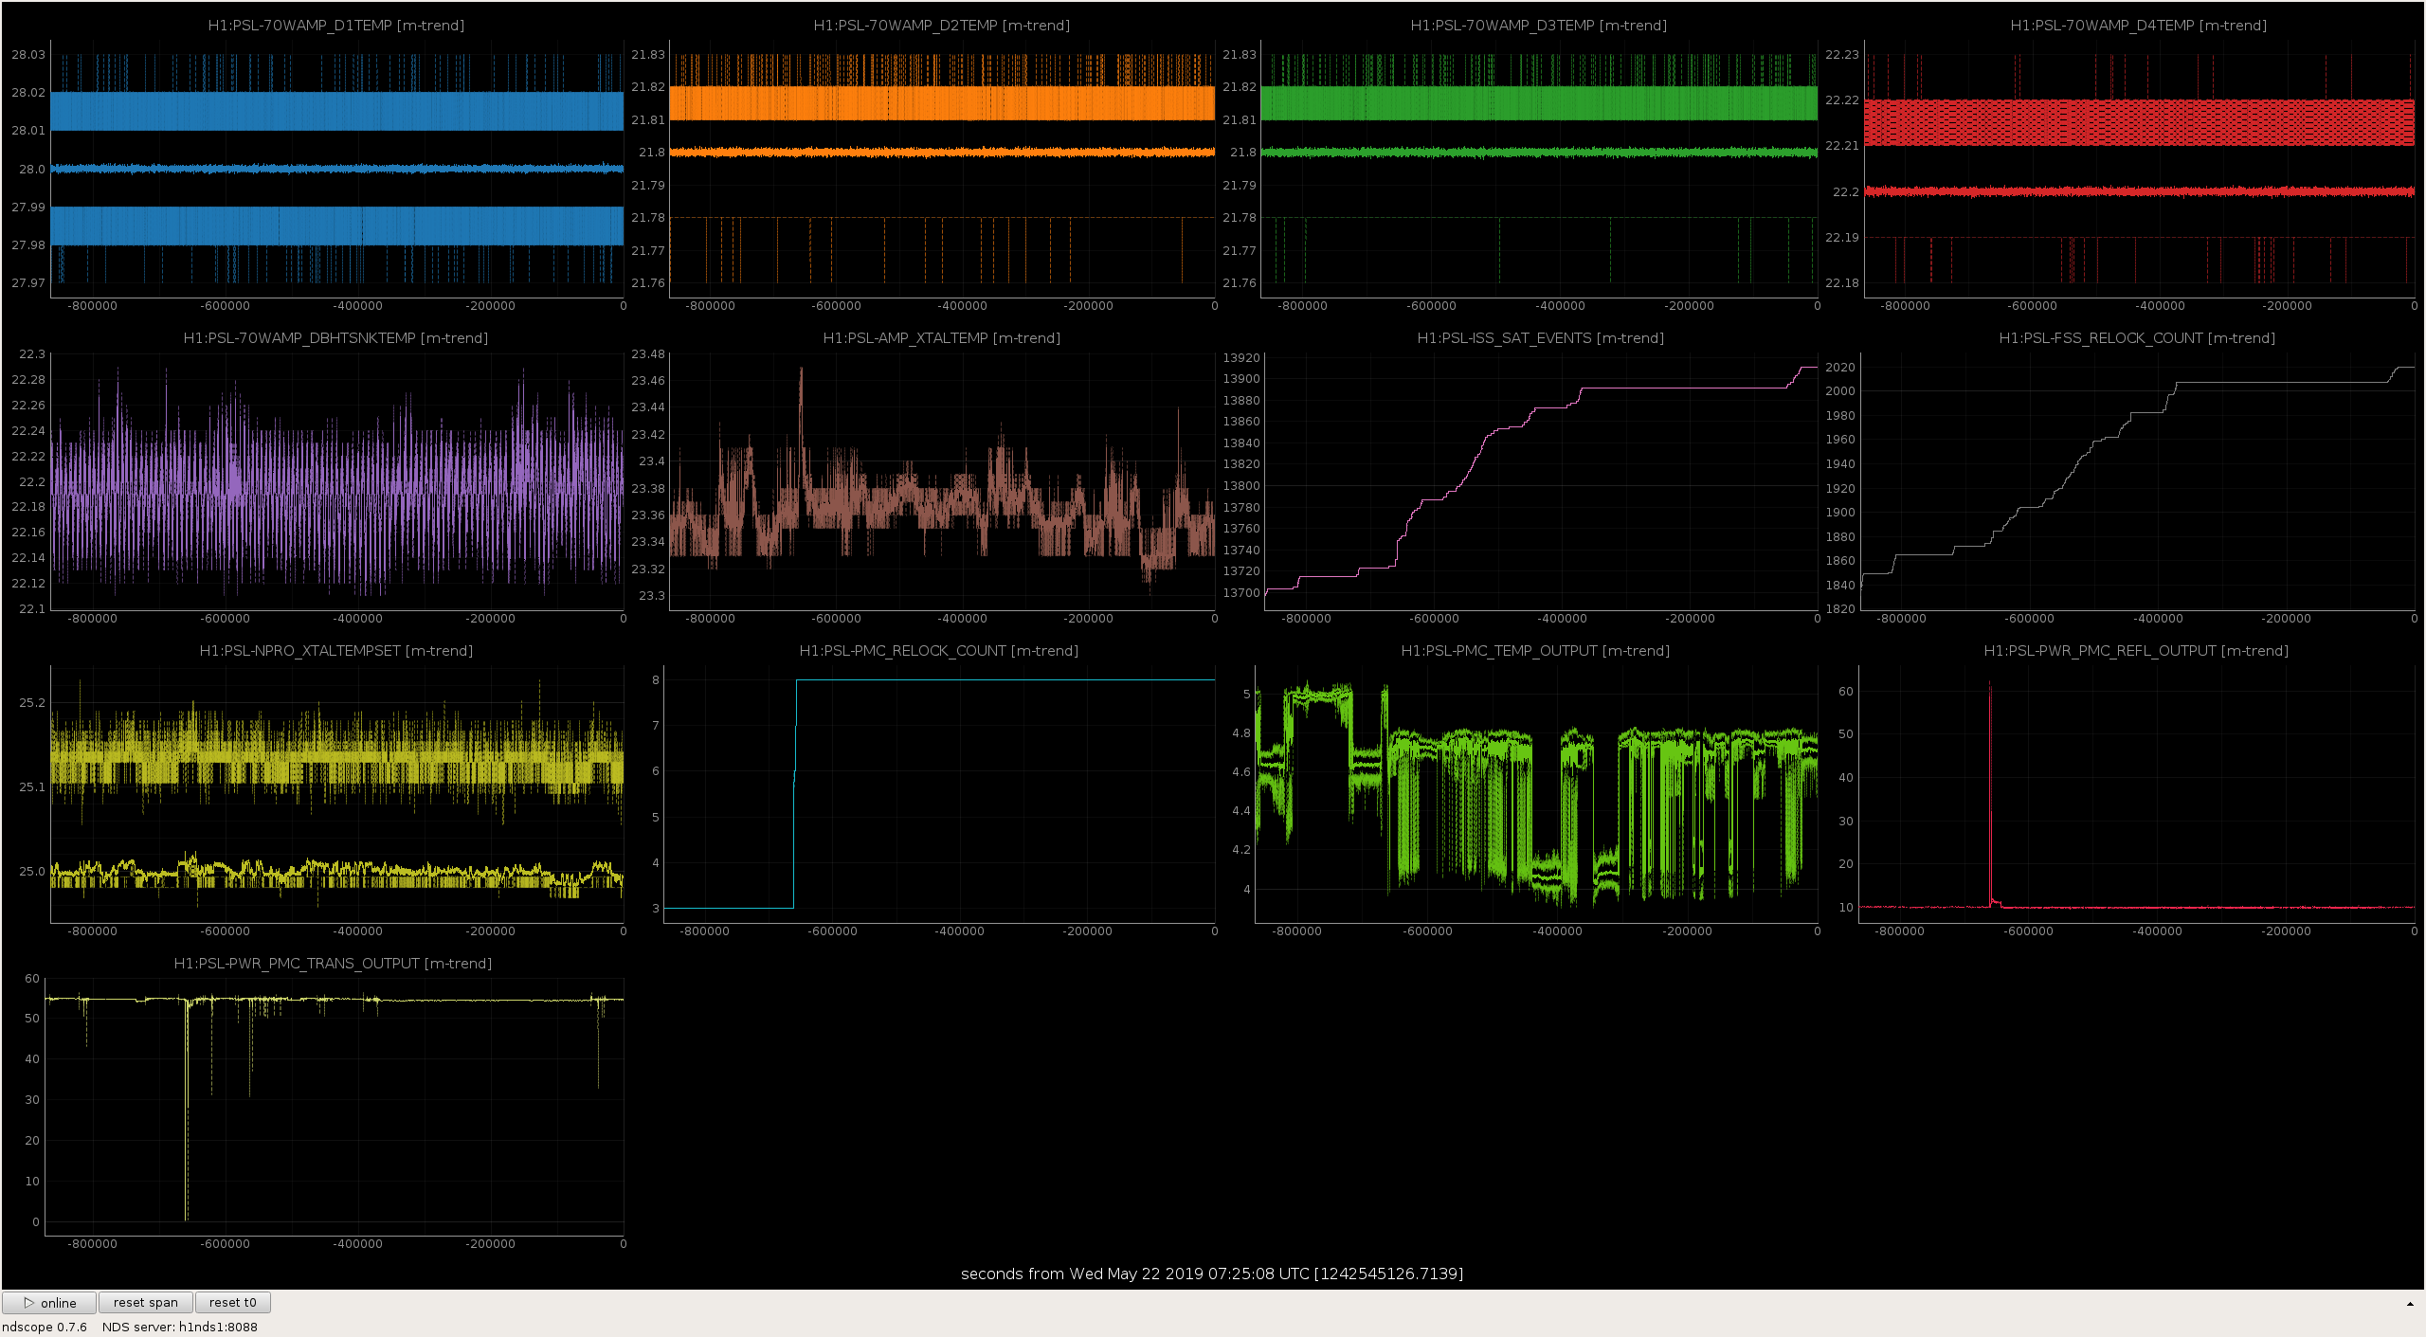
Task: Click inside the yellow NPRO_XTALTEMPSET plot
Action: (337, 794)
